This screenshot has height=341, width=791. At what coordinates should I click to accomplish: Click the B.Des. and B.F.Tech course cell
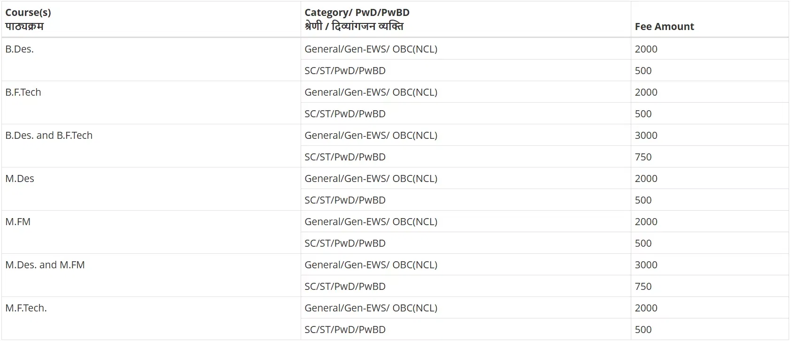pos(49,136)
